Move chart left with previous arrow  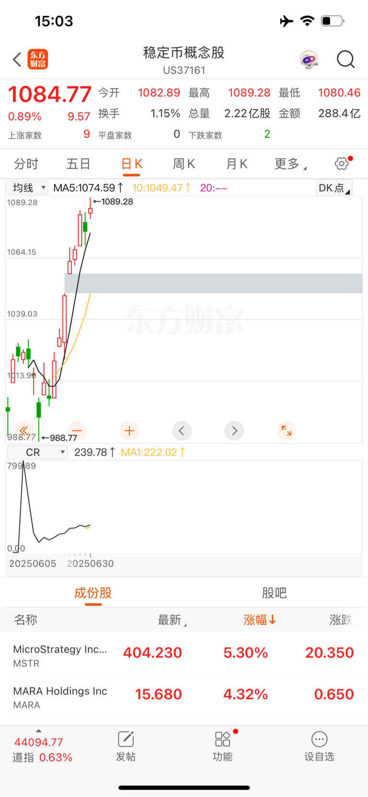[182, 431]
